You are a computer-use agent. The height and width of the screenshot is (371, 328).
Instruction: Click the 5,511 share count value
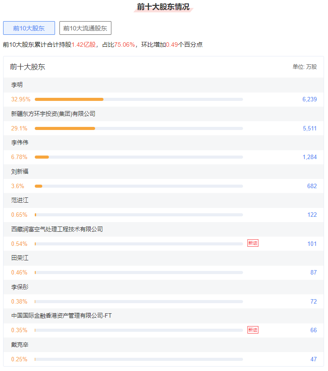[x=310, y=128]
